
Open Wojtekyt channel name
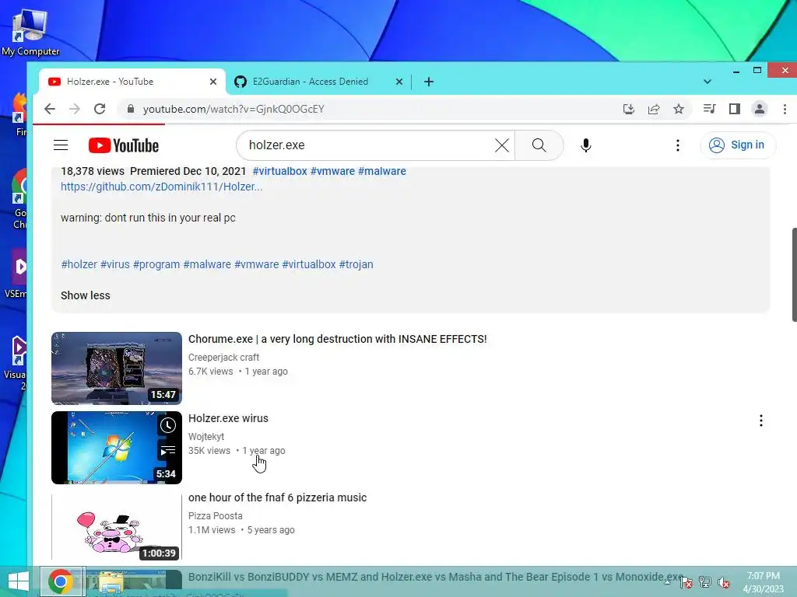[x=206, y=437]
